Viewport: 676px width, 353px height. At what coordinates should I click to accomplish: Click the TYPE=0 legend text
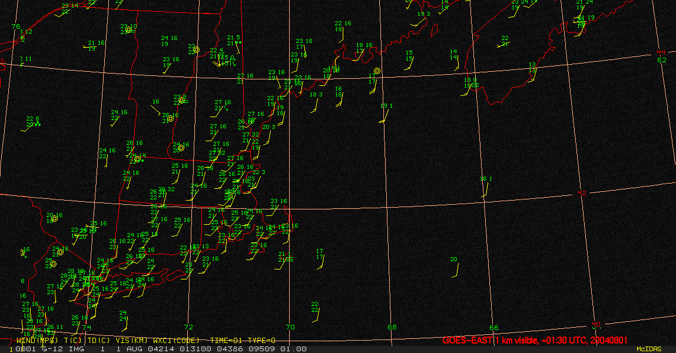coord(261,340)
